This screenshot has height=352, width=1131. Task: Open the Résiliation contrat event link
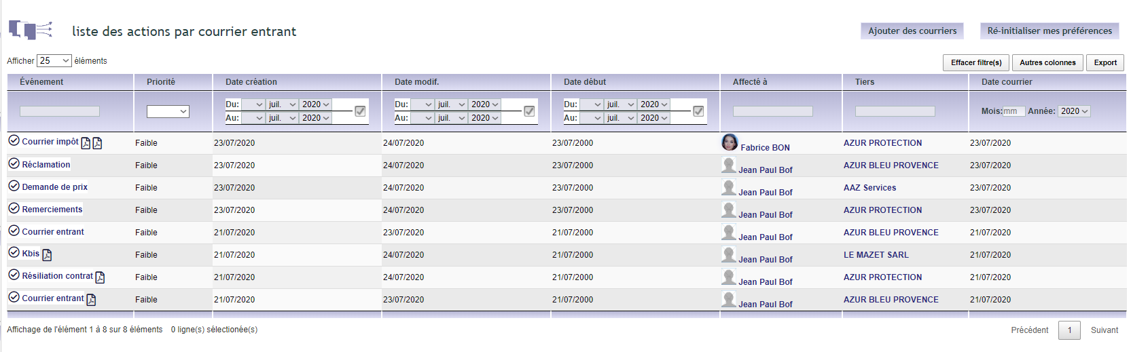[x=58, y=275]
